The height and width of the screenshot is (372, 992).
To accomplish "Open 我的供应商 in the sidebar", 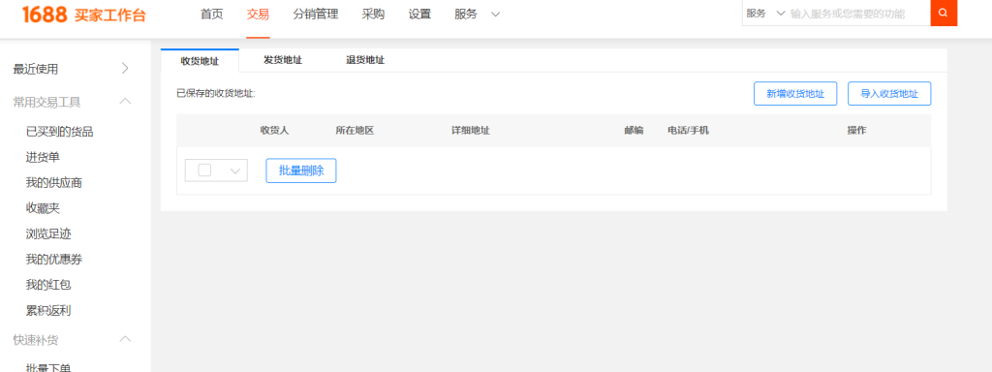I will pos(54,183).
